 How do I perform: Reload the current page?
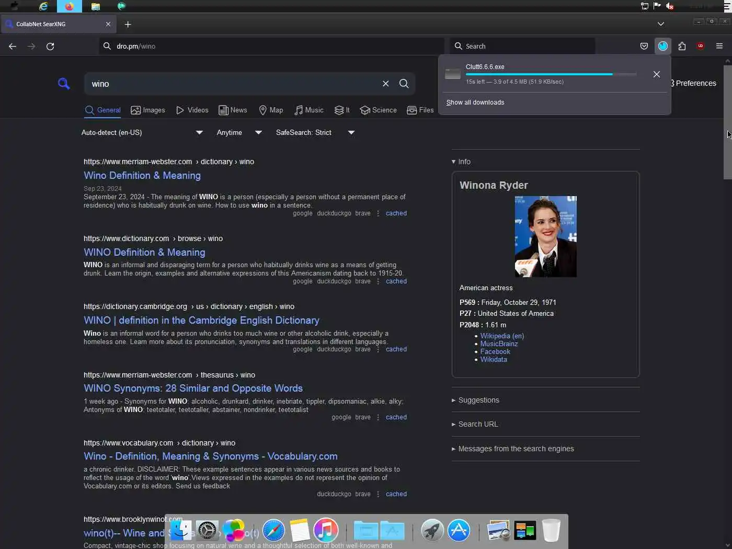point(50,46)
